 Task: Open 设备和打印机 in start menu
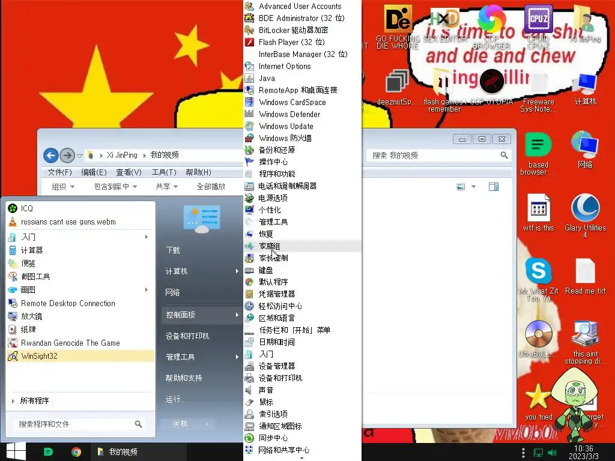pyautogui.click(x=202, y=336)
